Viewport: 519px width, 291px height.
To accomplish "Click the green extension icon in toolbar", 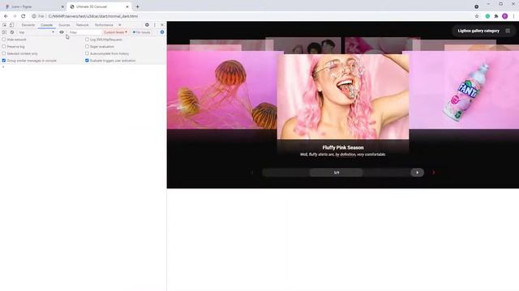I will [x=487, y=16].
